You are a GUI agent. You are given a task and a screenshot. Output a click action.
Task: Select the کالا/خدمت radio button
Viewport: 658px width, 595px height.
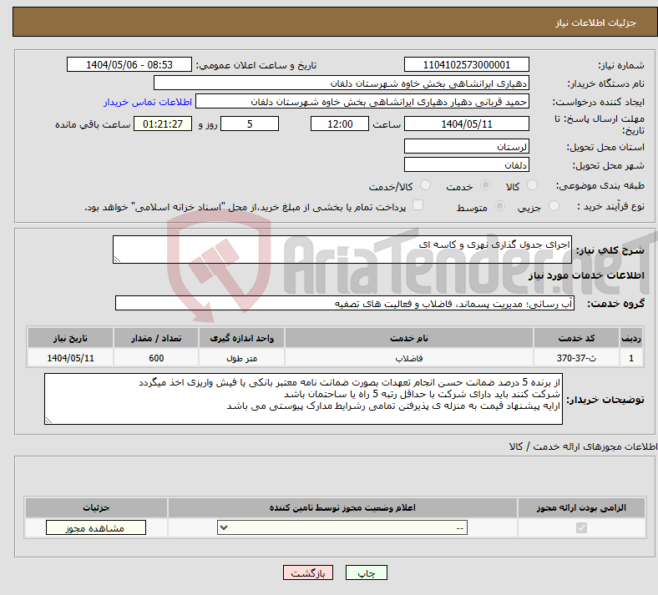point(426,185)
